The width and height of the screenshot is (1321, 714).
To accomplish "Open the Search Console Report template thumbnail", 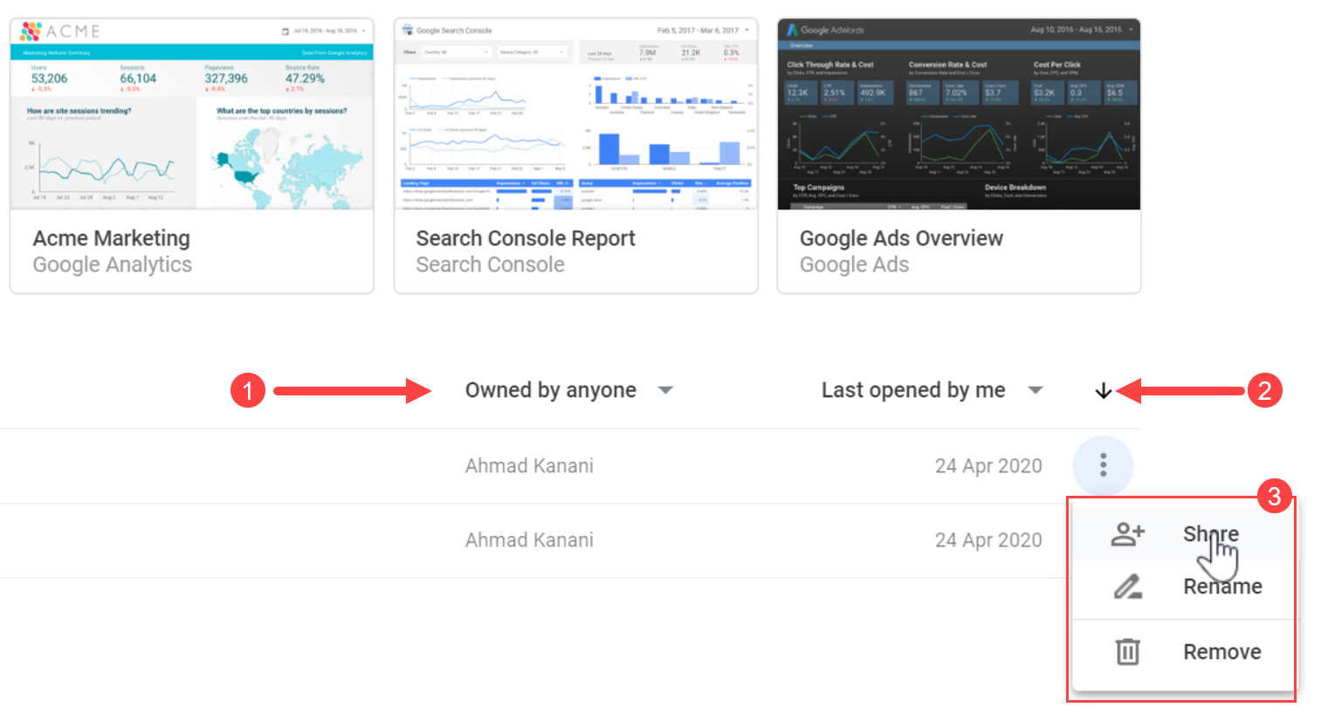I will click(x=576, y=114).
